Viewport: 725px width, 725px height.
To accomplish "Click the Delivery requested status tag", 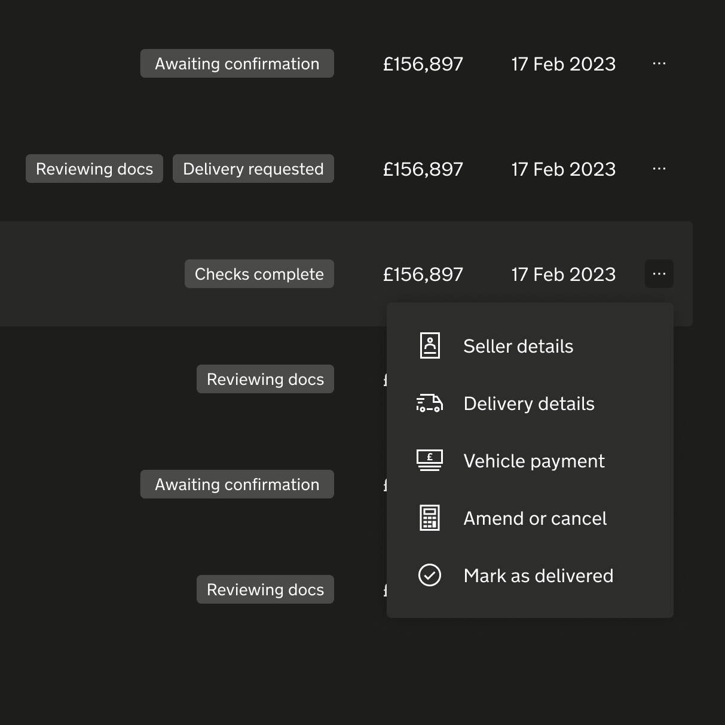I will point(253,169).
